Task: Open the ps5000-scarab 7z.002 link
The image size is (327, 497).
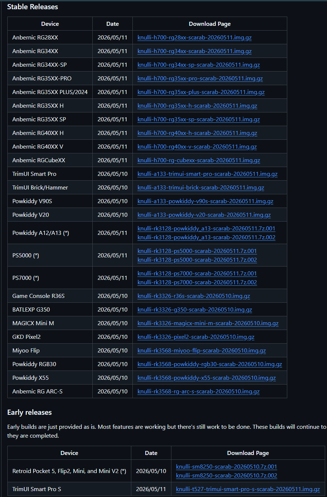Action: (197, 260)
